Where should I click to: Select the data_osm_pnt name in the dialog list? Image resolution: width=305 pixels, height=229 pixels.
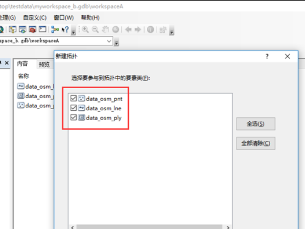coord(104,99)
